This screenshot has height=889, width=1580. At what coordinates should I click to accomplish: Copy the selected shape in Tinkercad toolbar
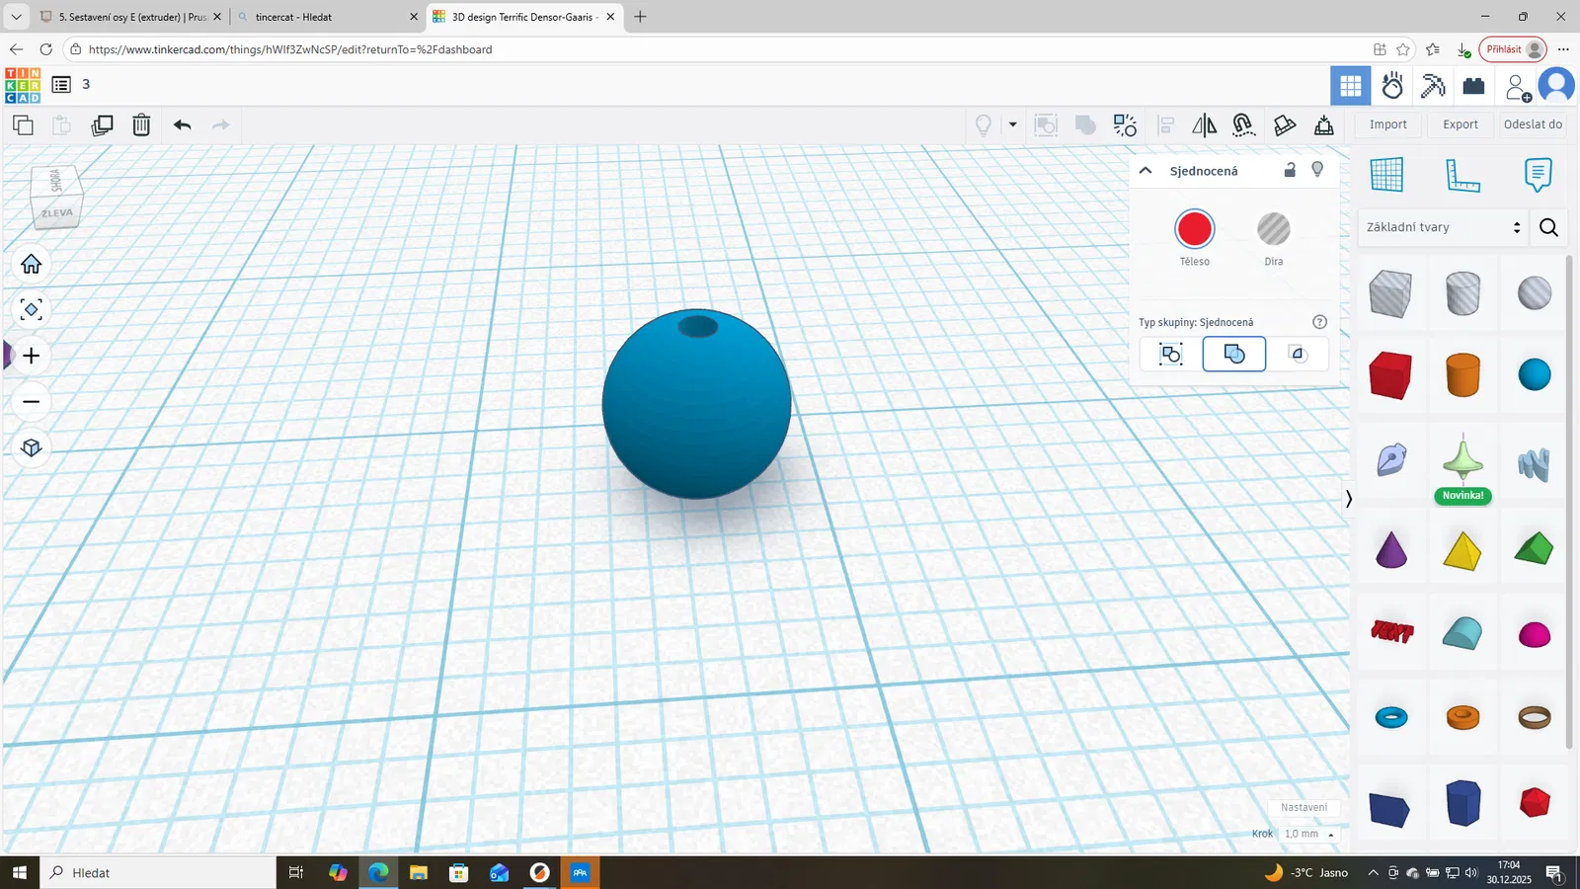point(23,124)
